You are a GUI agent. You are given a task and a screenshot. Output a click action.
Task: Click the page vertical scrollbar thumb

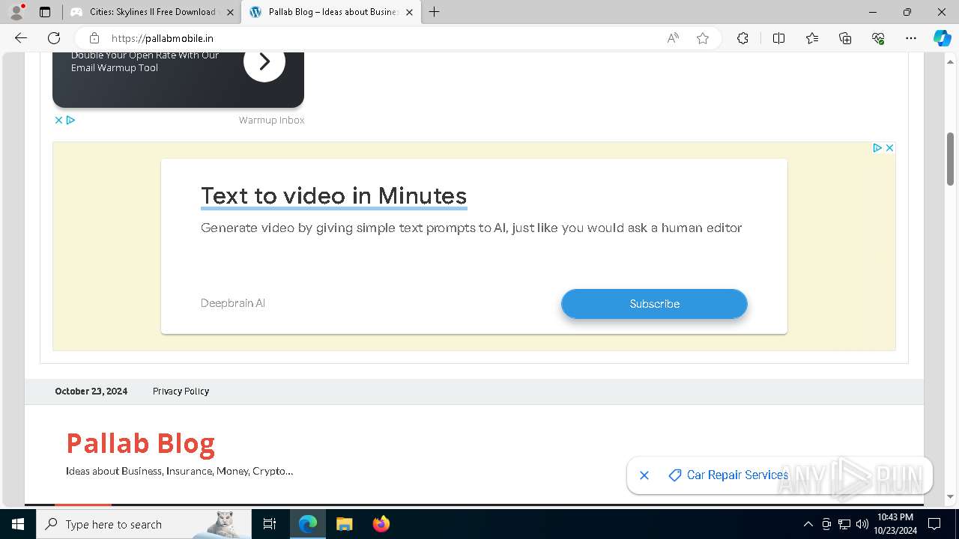[950, 159]
